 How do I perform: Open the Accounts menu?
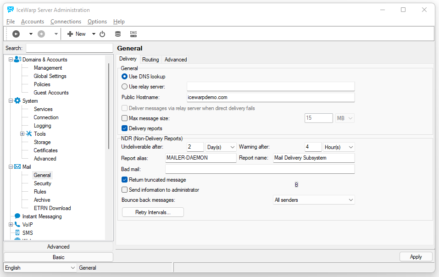pos(33,22)
